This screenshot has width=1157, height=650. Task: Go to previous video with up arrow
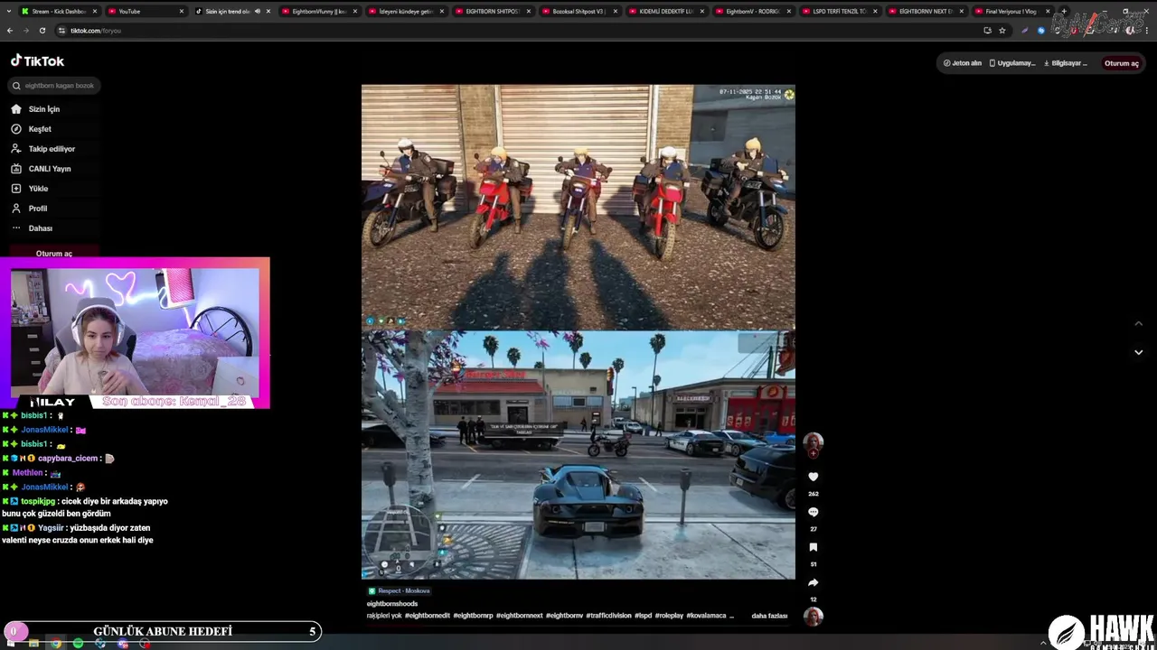pyautogui.click(x=1138, y=323)
